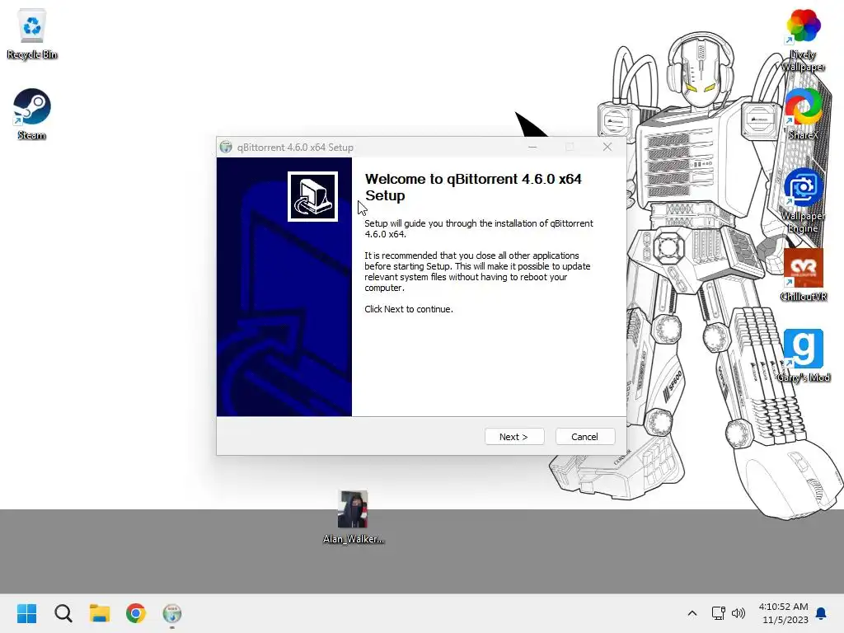Click the "Click Next to continue." text

(409, 309)
